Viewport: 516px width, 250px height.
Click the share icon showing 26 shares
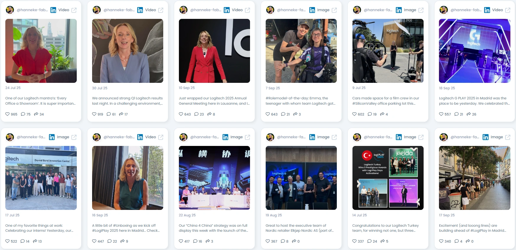click(469, 114)
